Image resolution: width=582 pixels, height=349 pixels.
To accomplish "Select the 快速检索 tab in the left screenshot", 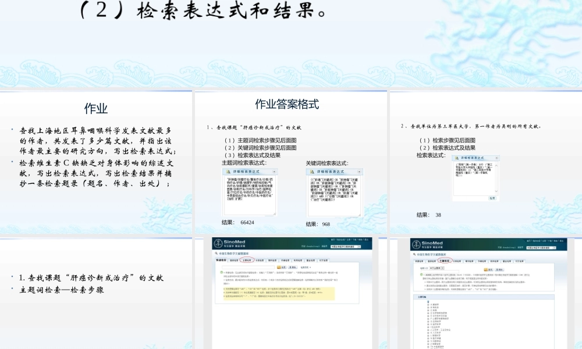I will pos(219,261).
